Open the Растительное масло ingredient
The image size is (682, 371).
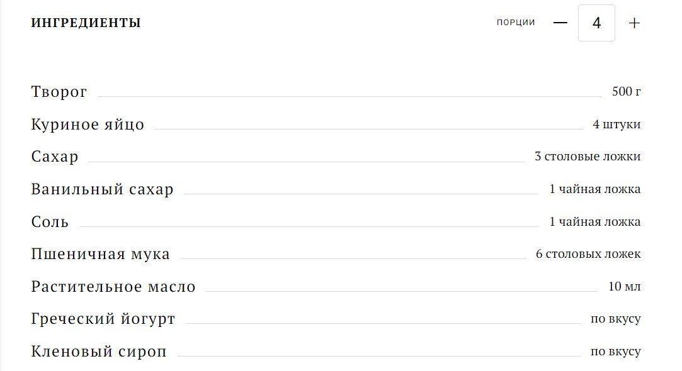[113, 287]
